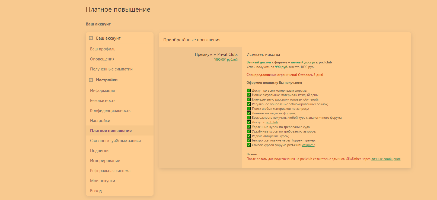Go to 'Оповещения' section
This screenshot has height=200, width=437.
coord(102,59)
